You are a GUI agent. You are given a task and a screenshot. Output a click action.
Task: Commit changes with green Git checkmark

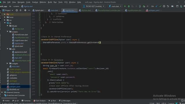(160, 6)
